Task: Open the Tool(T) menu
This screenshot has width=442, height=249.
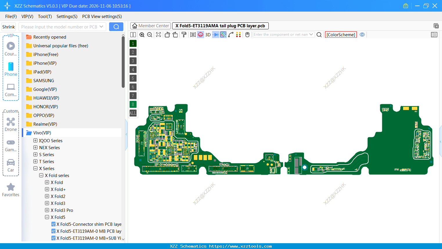Action: pyautogui.click(x=45, y=17)
